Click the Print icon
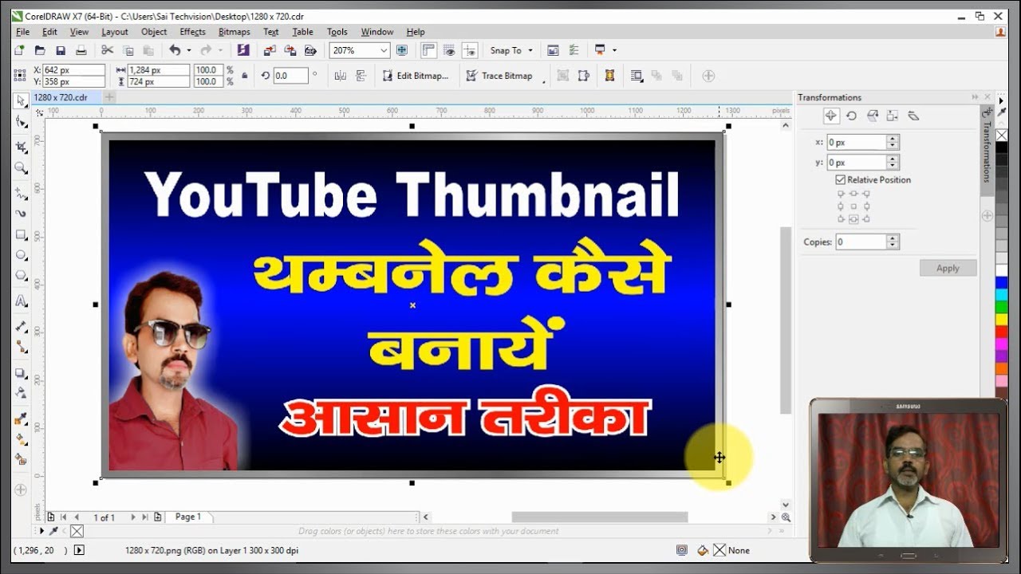 pos(81,50)
